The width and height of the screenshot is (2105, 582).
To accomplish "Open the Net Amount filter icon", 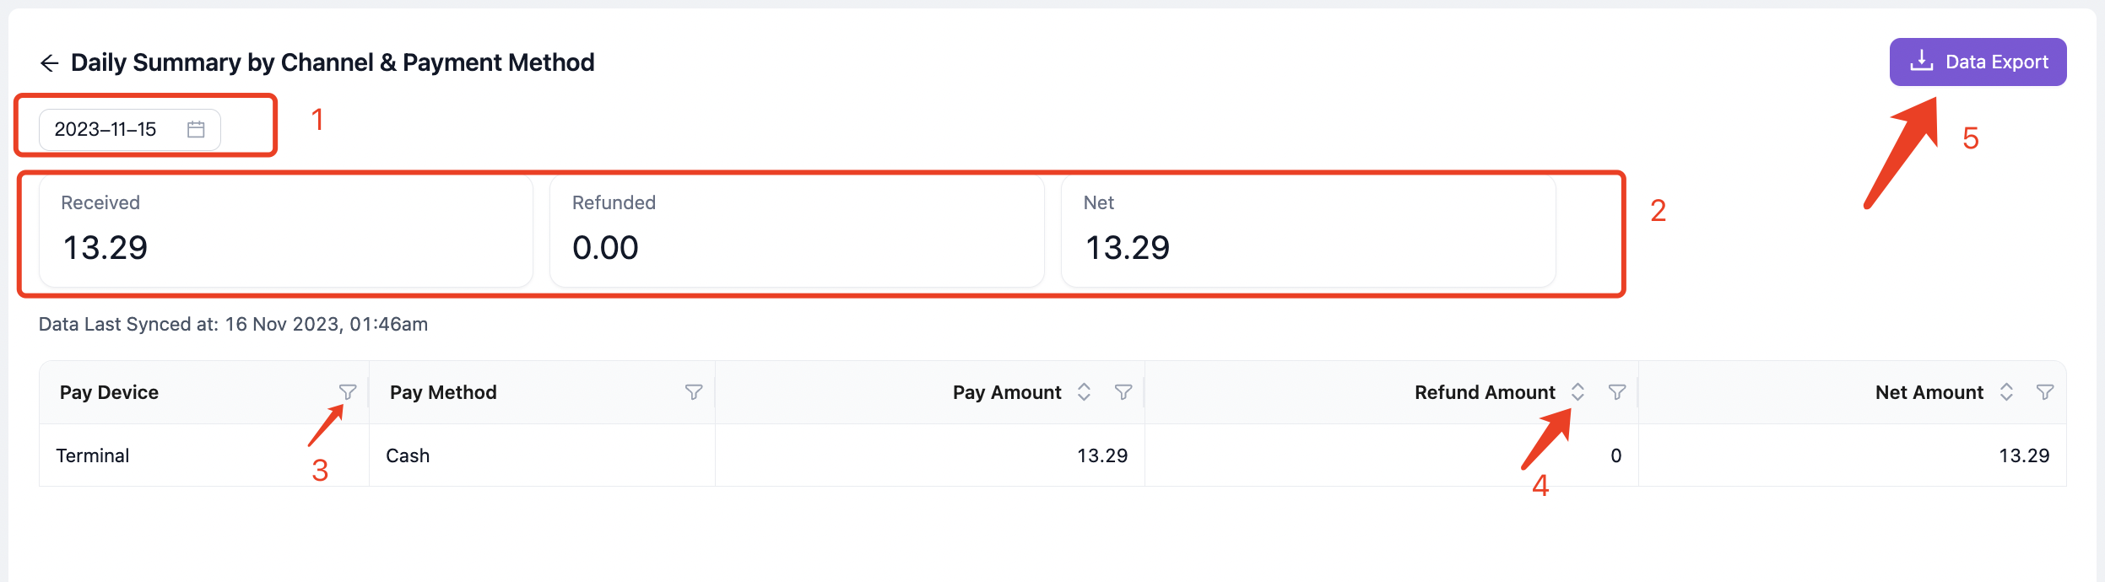I will [x=2045, y=392].
